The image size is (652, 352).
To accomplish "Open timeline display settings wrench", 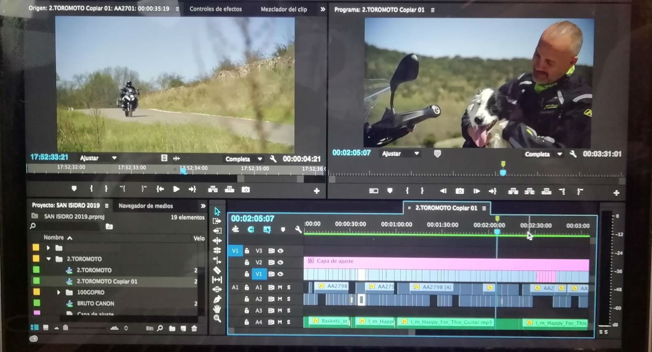I will pos(298,230).
